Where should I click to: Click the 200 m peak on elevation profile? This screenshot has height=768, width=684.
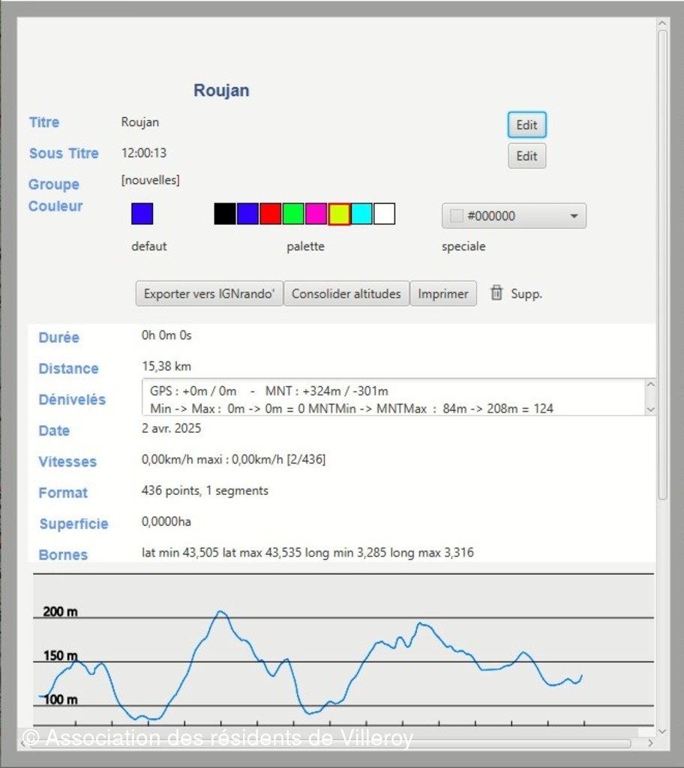(220, 613)
